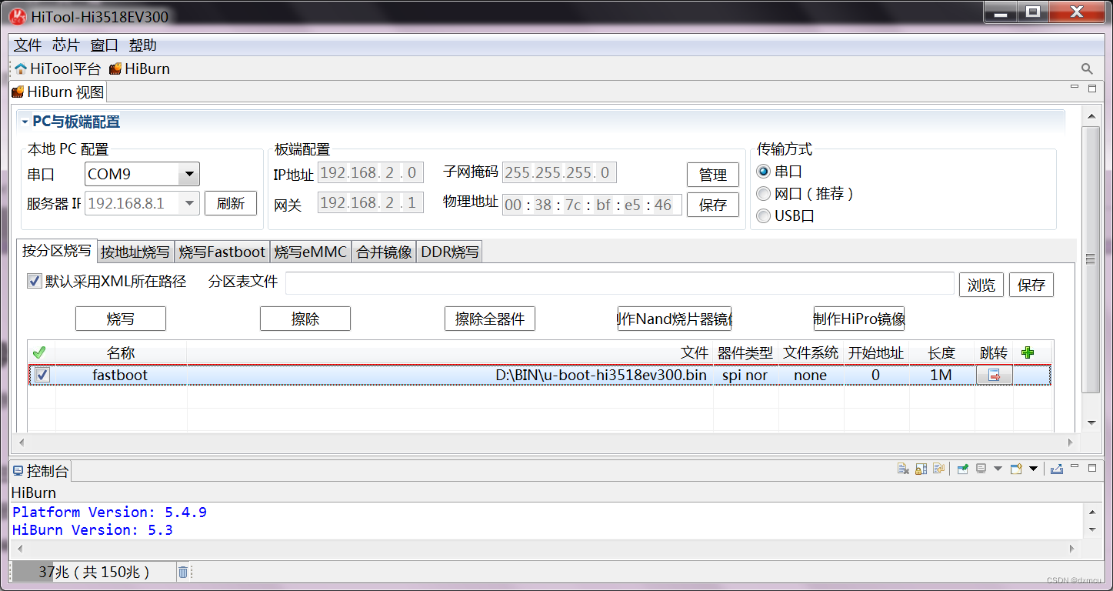Click the 烧写 burn button

tap(121, 319)
